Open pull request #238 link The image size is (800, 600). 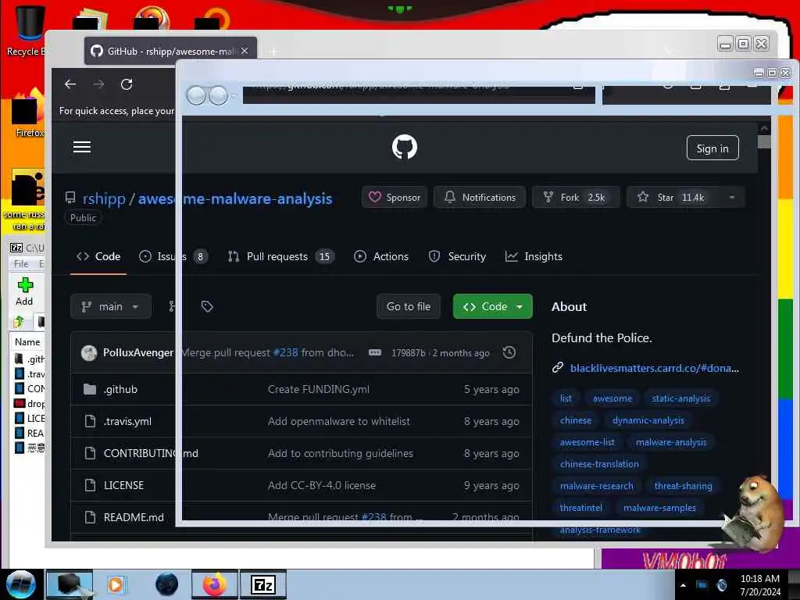pyautogui.click(x=285, y=352)
